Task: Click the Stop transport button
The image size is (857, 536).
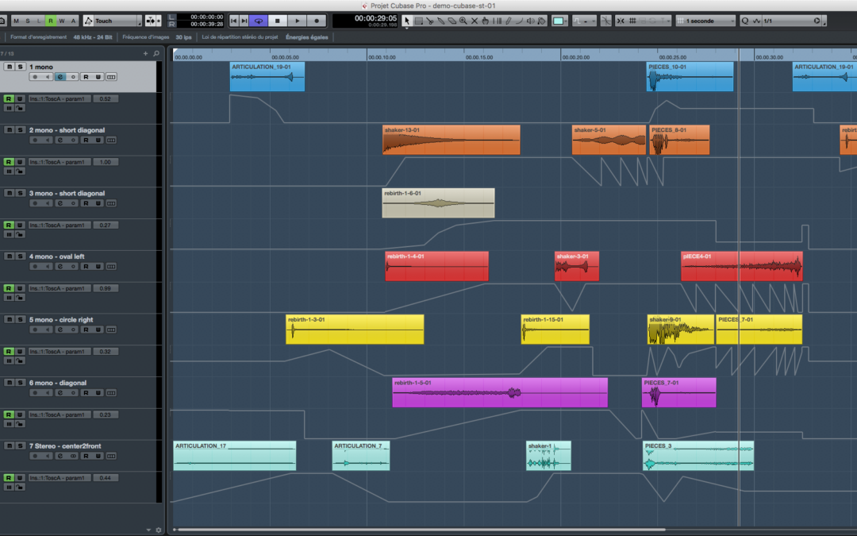Action: point(278,21)
